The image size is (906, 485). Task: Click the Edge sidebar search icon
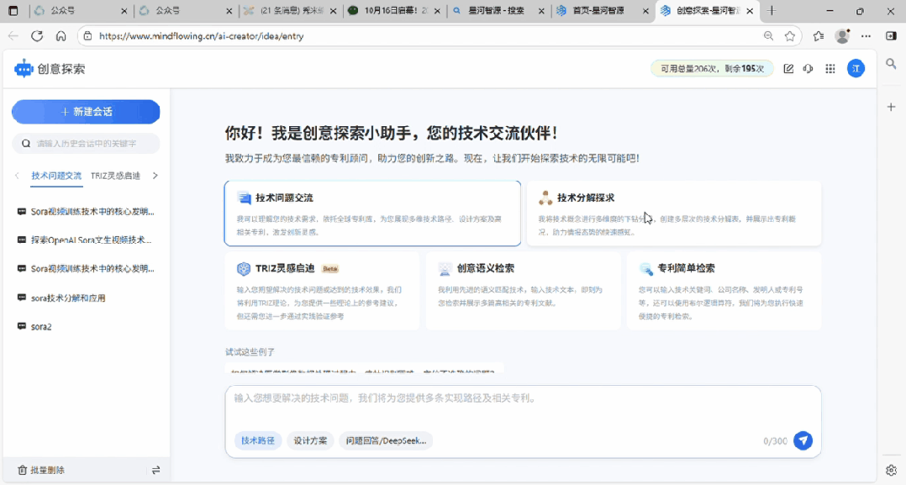892,64
